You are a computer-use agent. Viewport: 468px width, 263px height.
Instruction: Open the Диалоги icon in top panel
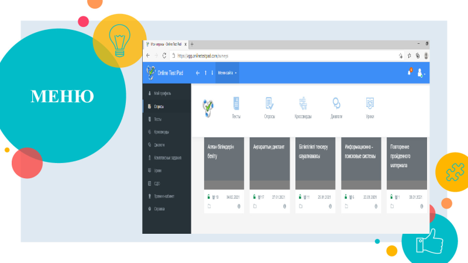click(336, 108)
